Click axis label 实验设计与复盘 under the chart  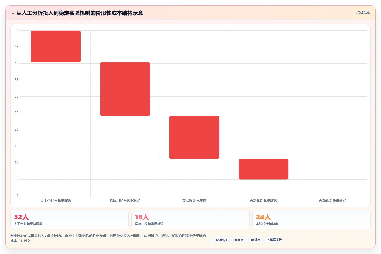(194, 201)
